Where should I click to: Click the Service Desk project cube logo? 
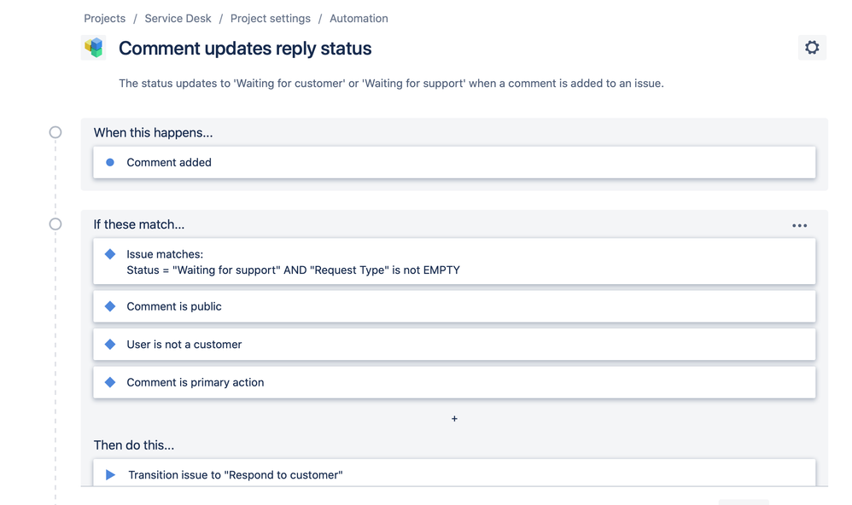(93, 48)
